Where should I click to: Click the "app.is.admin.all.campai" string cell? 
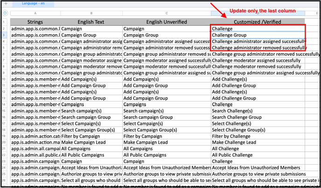tap(35, 149)
